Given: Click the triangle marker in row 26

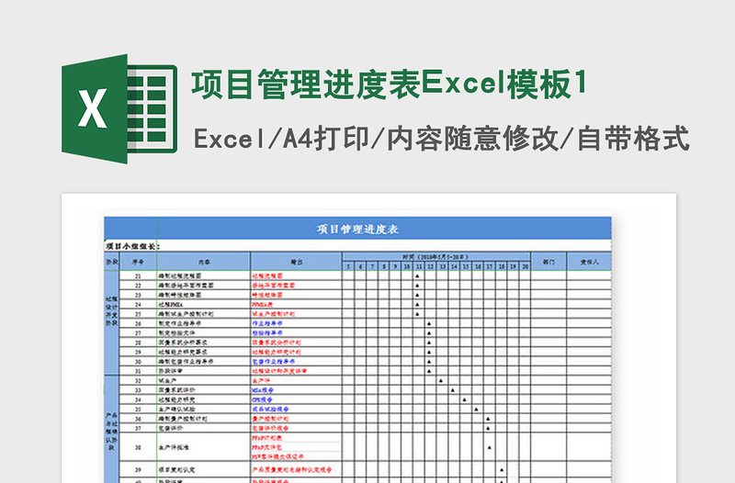Looking at the screenshot, I should pos(429,323).
